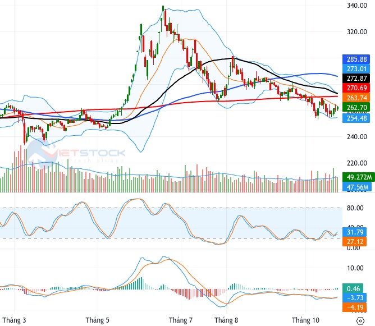Select the Tháng 10 time axis marker
This screenshot has height=326, width=375.
coord(305,320)
